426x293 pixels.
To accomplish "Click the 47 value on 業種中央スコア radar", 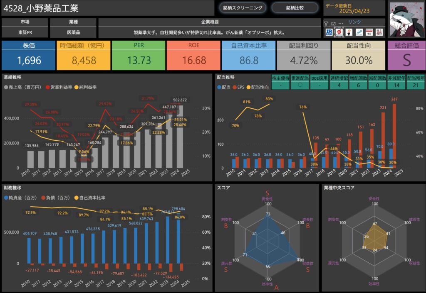I will 375,224.
